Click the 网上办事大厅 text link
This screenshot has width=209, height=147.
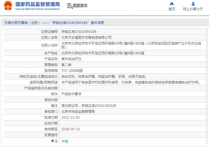pos(193,9)
